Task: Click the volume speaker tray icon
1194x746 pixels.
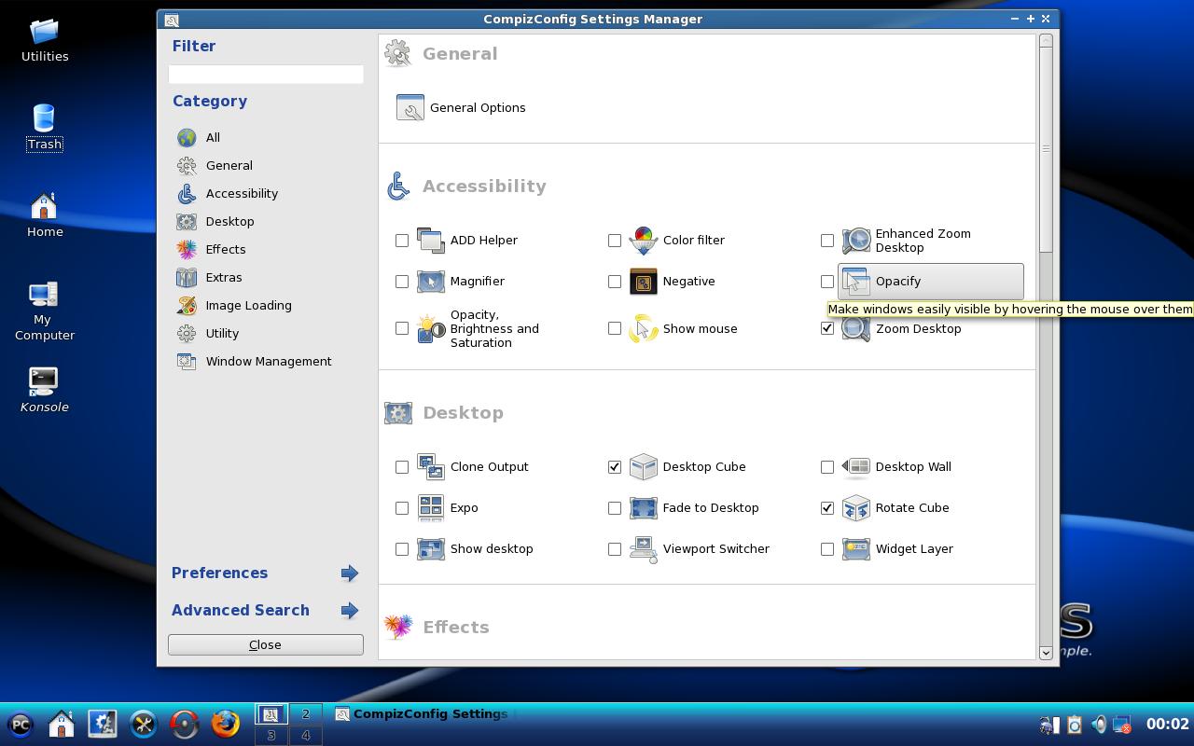Action: tap(1099, 724)
